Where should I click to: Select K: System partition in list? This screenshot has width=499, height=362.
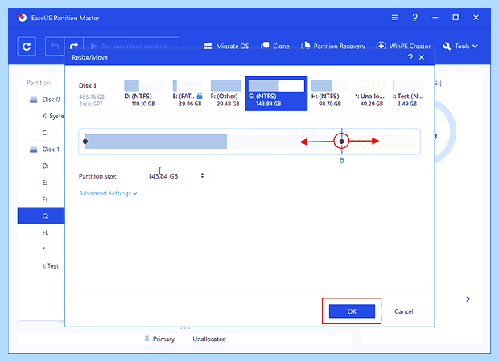(53, 116)
